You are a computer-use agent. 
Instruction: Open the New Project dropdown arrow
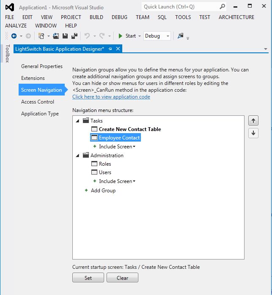(48, 36)
